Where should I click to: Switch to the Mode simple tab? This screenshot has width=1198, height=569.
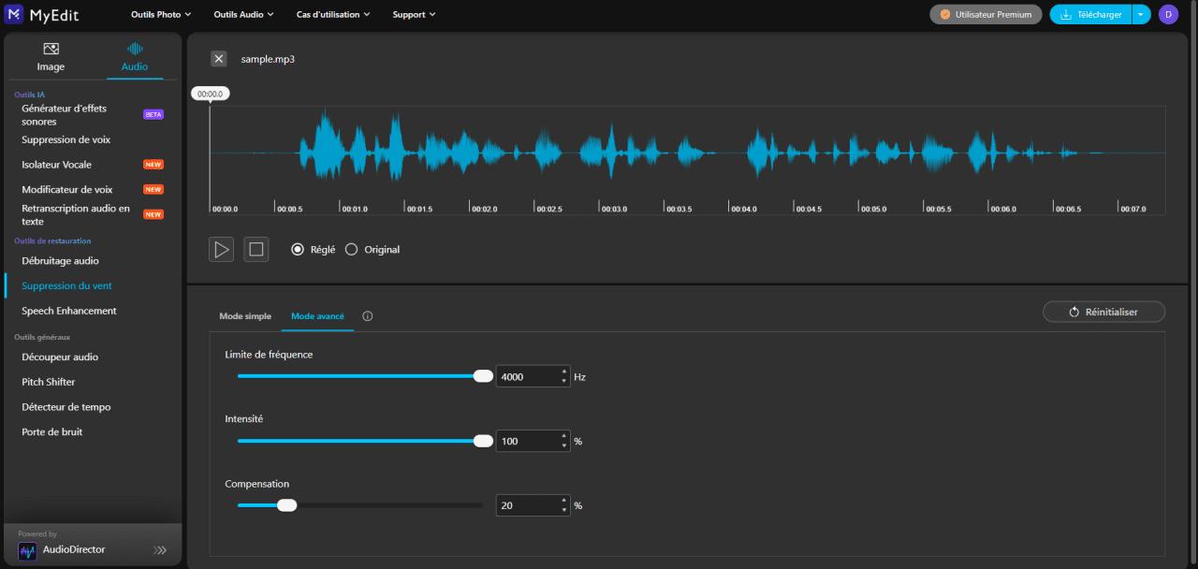(x=245, y=316)
